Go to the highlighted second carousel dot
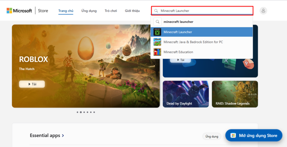The image size is (287, 147). point(81,112)
